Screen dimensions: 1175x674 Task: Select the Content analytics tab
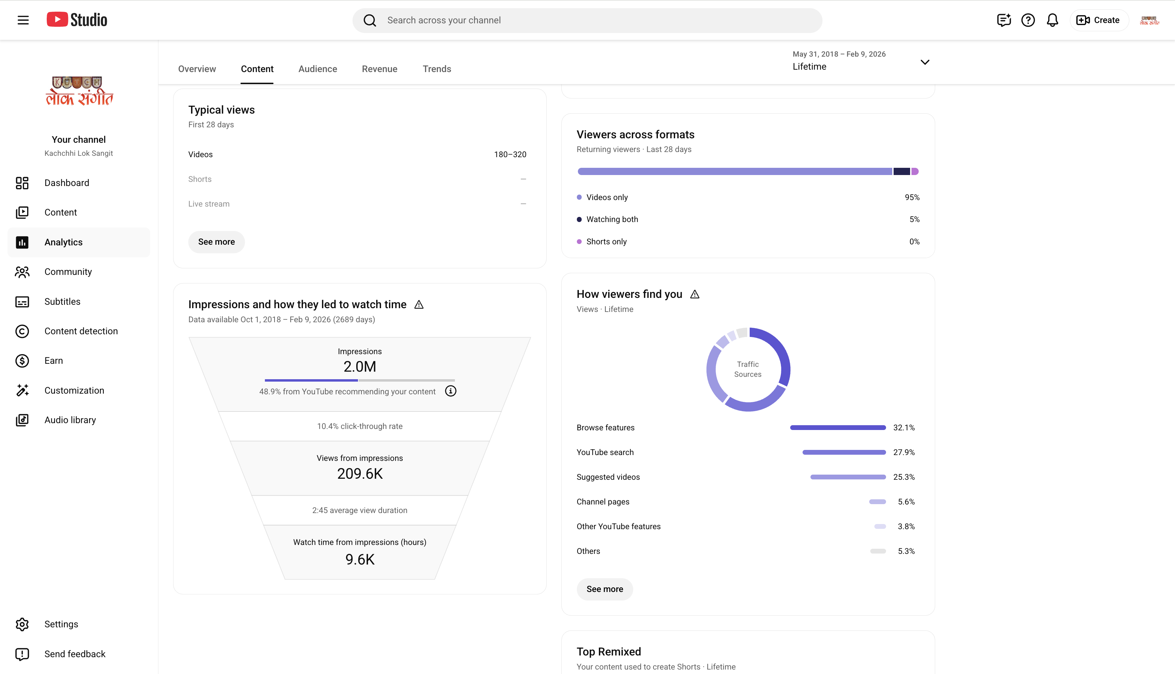click(257, 69)
